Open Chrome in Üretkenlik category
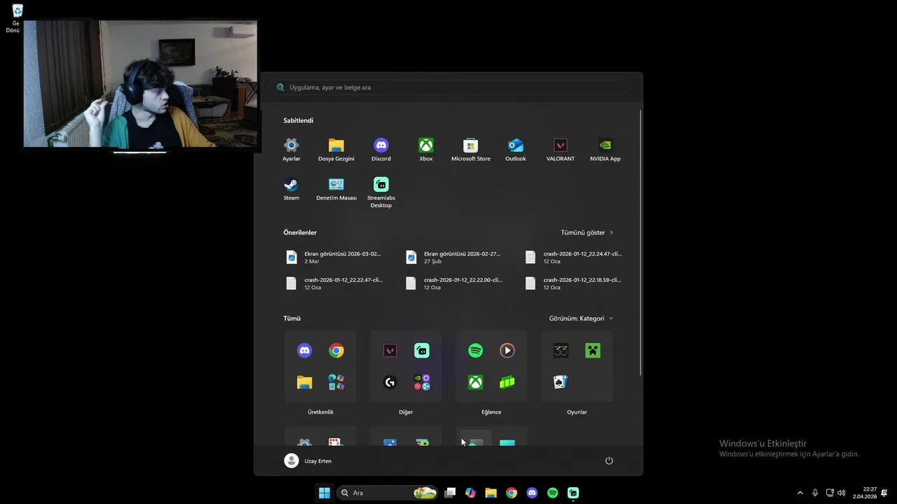The width and height of the screenshot is (897, 504). point(336,351)
